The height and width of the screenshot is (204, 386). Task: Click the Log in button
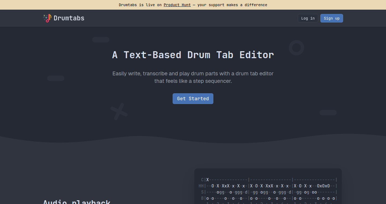tap(308, 18)
